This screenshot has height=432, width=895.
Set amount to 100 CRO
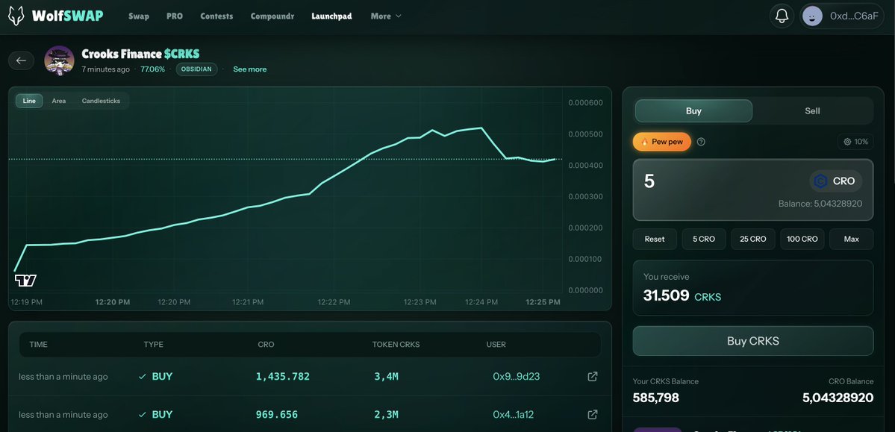802,239
